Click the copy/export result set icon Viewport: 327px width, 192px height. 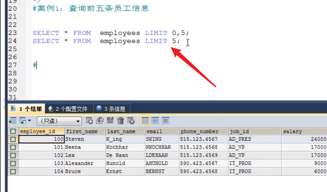tap(22, 121)
